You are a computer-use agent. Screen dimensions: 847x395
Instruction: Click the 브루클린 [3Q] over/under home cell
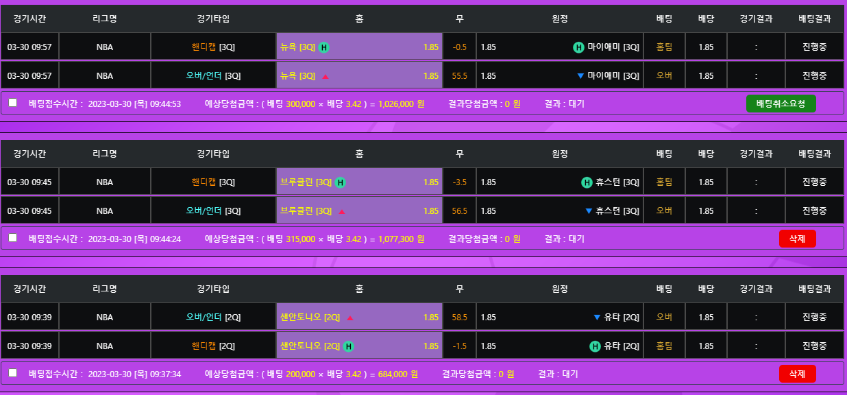point(359,211)
